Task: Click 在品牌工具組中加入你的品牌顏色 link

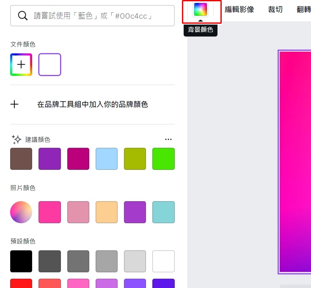Action: click(93, 104)
